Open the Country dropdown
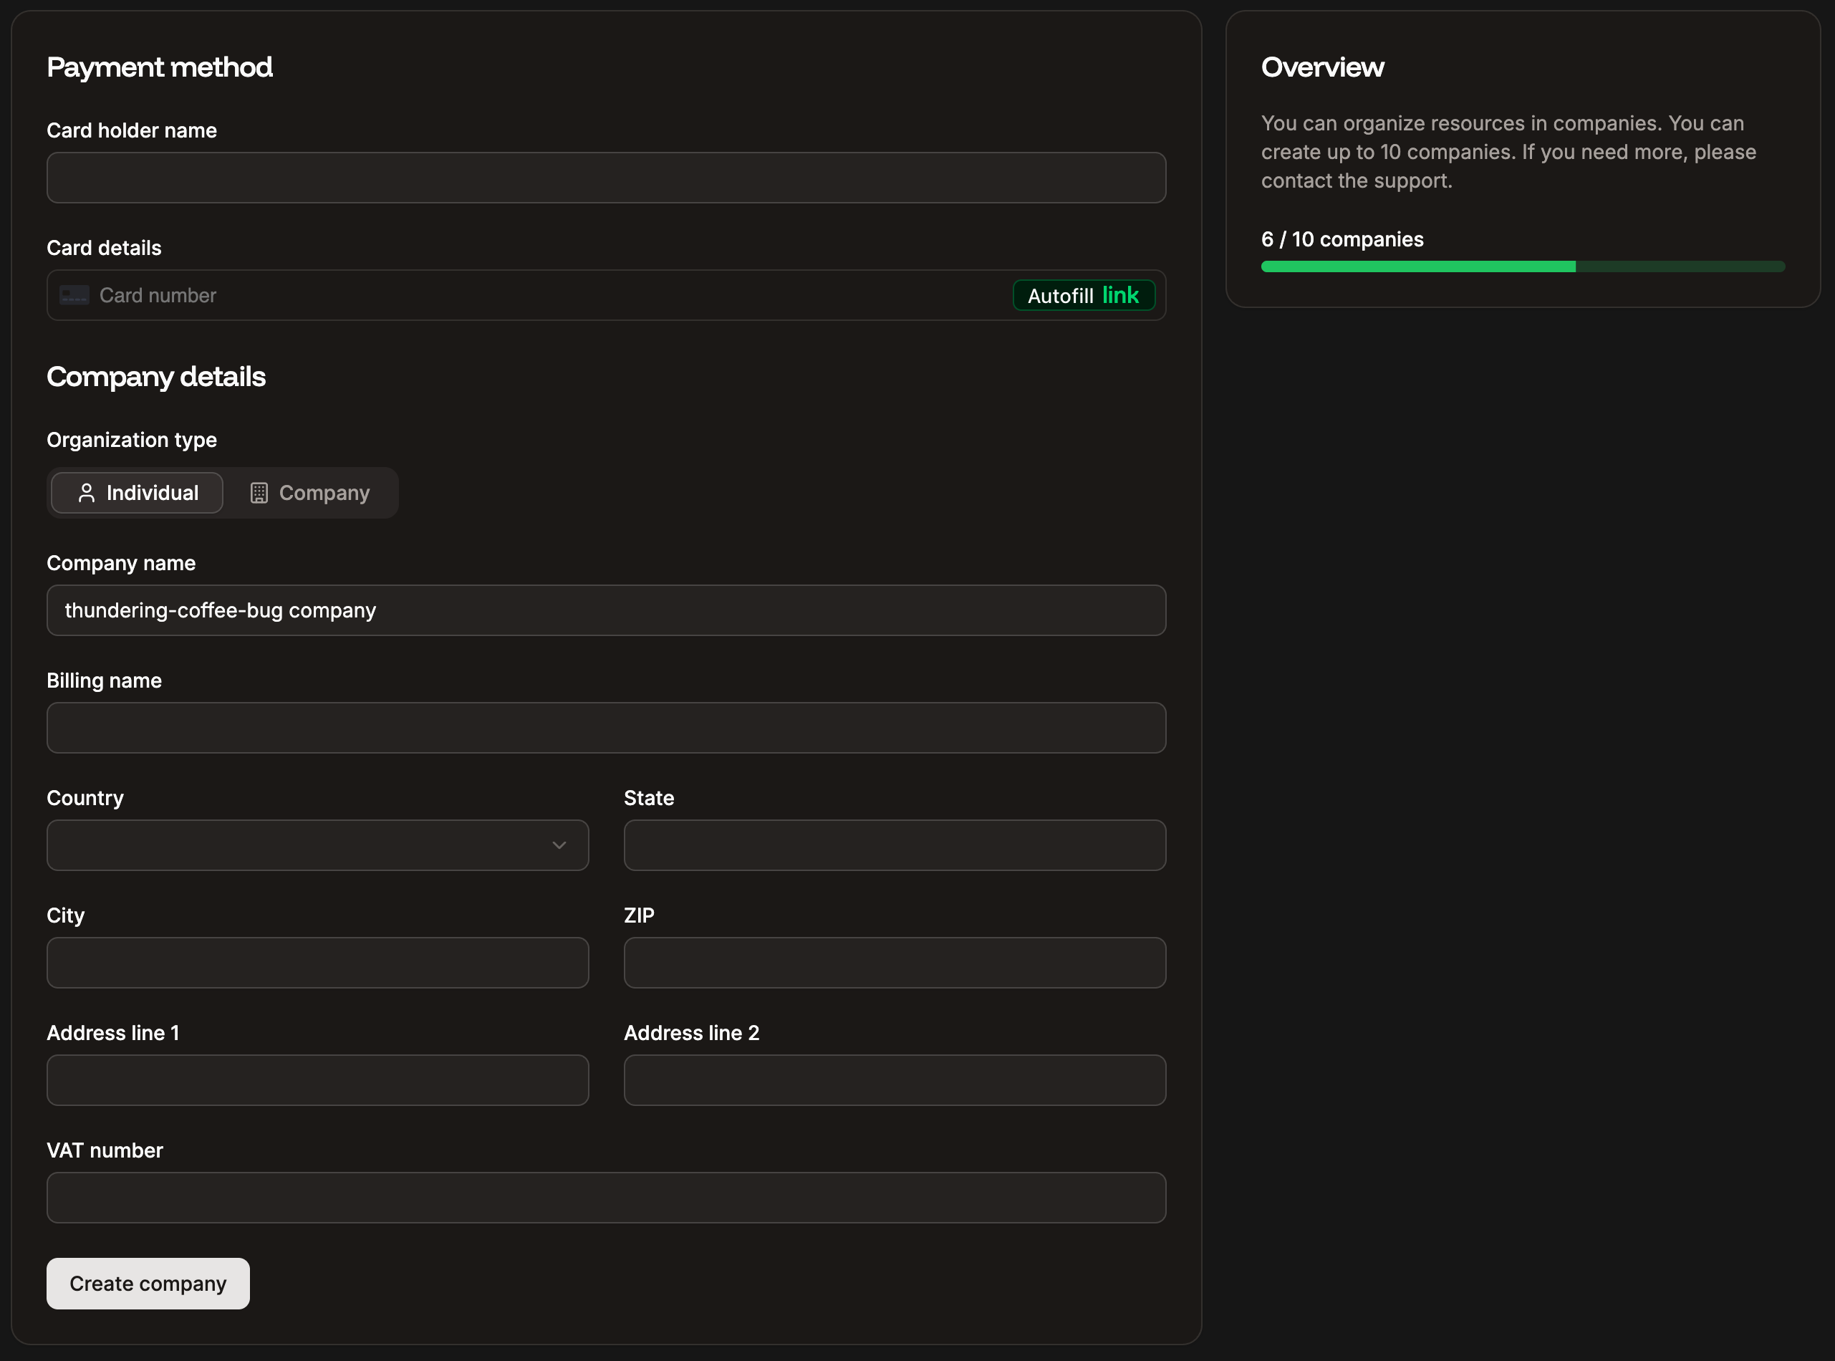The height and width of the screenshot is (1361, 1835). tap(317, 845)
